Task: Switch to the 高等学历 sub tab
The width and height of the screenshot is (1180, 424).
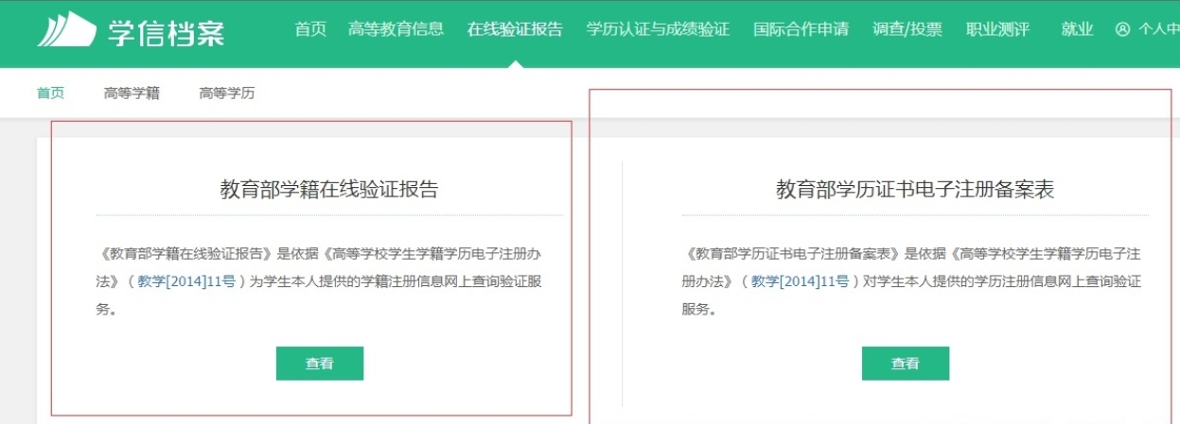Action: click(226, 93)
